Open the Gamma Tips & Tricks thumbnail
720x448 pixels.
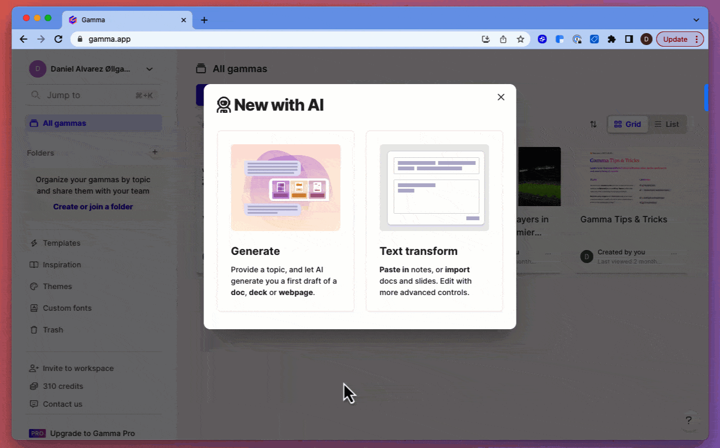click(632, 176)
